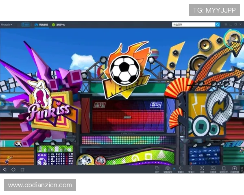
Task: Open the problem repair (问题修复) tool
Action: (x=235, y=169)
